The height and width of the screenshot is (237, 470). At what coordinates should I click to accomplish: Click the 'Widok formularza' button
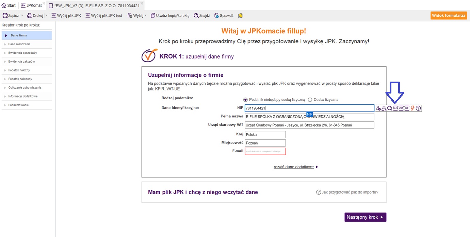[448, 16]
